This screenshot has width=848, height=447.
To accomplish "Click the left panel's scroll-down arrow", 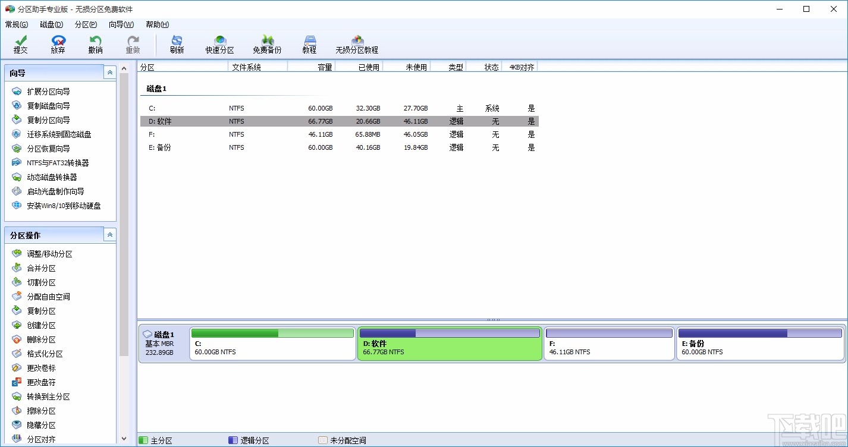I will pos(124,439).
